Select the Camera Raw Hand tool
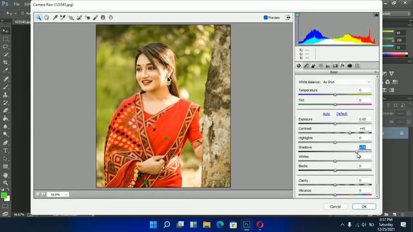 coord(46,17)
